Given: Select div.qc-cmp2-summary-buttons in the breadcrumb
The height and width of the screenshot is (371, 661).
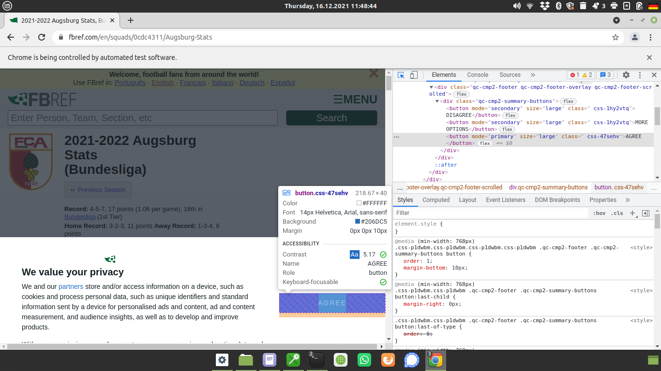Looking at the screenshot, I should (548, 187).
